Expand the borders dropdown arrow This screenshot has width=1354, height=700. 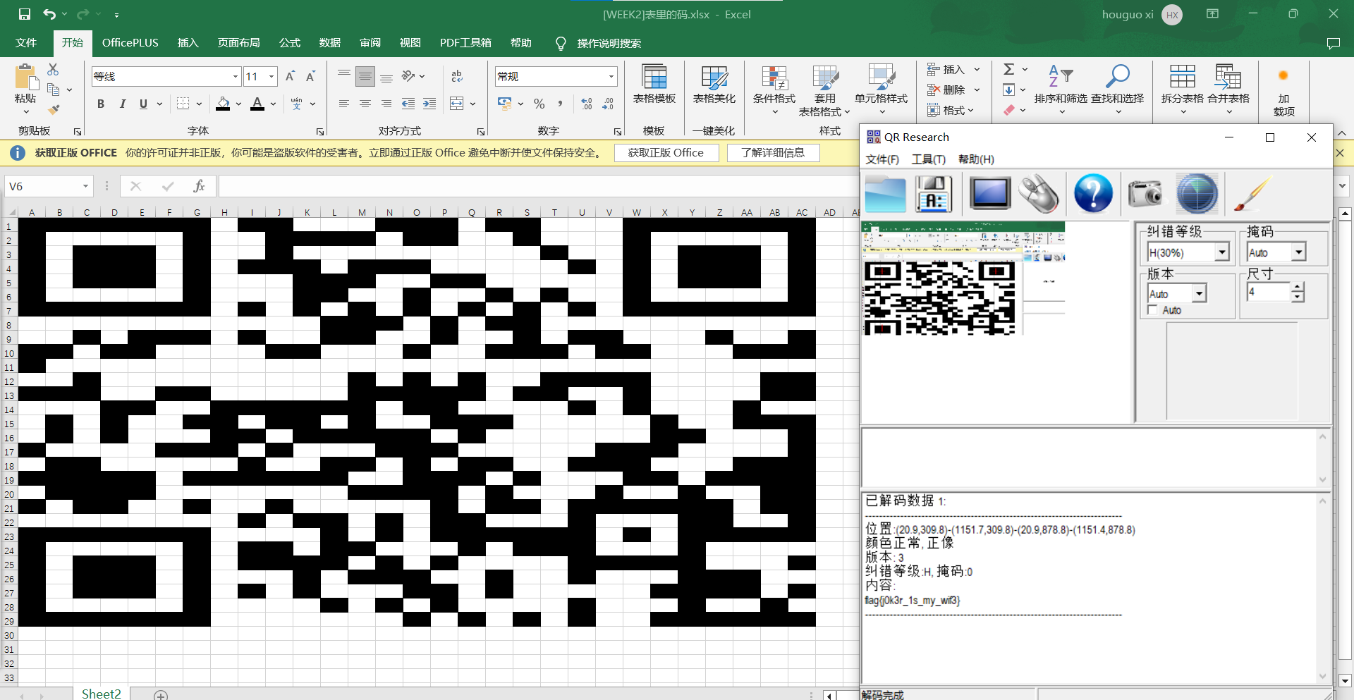pos(199,104)
